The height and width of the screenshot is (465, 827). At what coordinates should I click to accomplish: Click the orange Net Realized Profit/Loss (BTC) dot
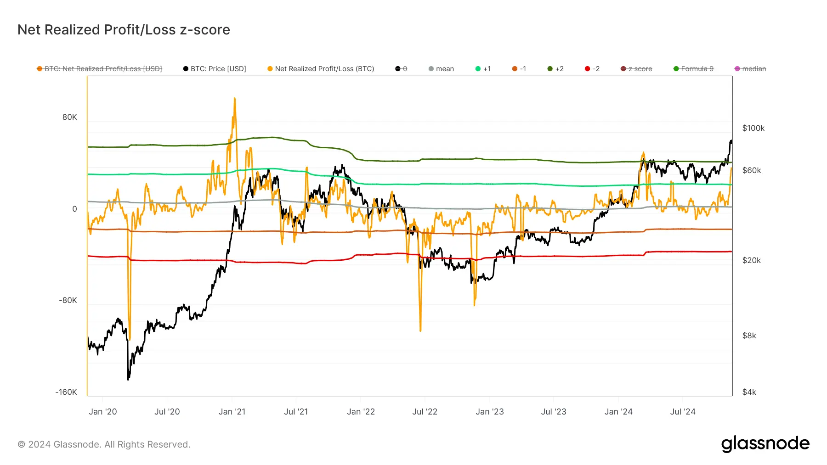click(x=270, y=69)
